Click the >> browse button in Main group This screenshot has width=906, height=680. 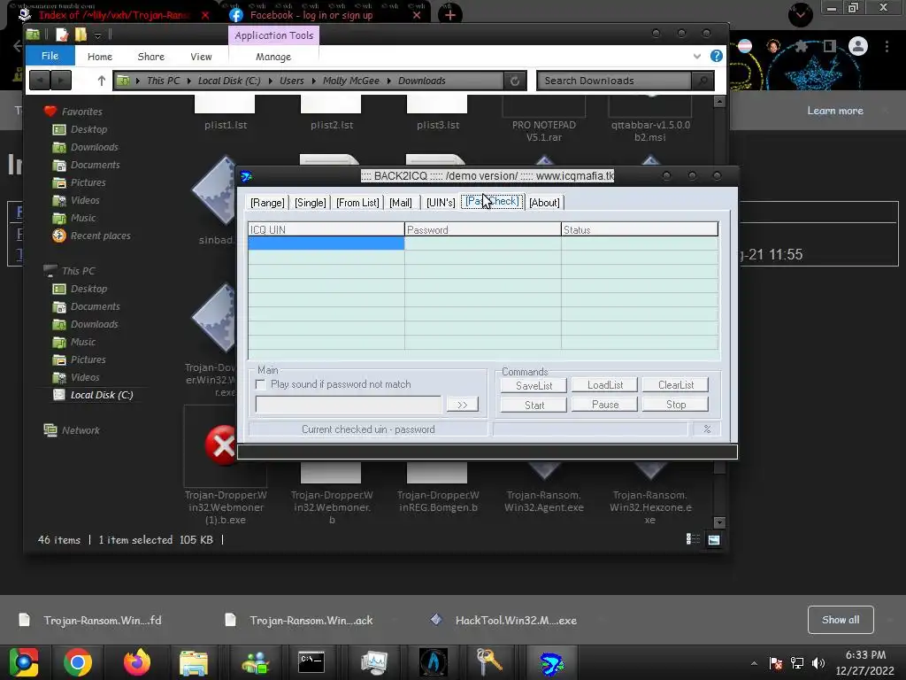coord(462,405)
